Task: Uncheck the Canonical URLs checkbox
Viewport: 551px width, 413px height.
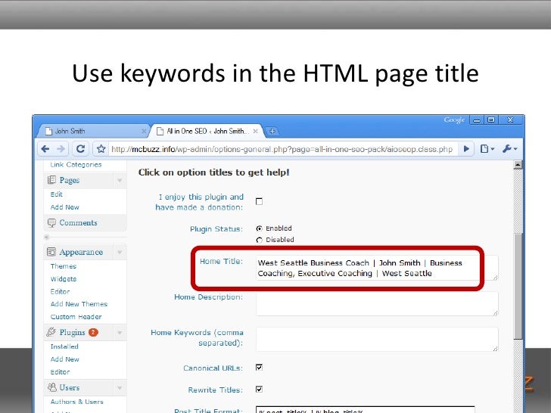Action: [259, 368]
